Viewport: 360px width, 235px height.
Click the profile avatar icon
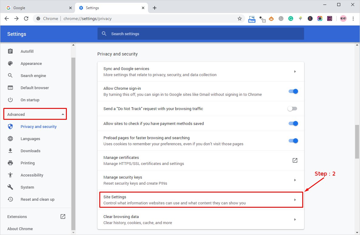[x=343, y=18]
